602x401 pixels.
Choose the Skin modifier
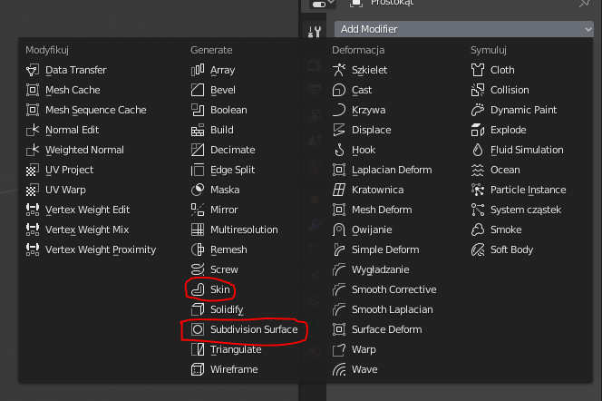click(219, 289)
